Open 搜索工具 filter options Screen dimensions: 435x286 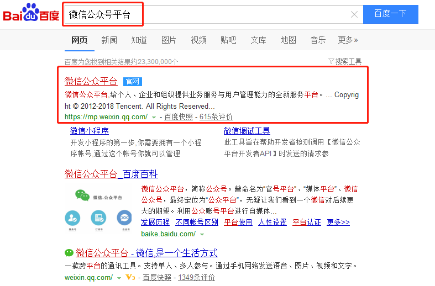[345, 61]
